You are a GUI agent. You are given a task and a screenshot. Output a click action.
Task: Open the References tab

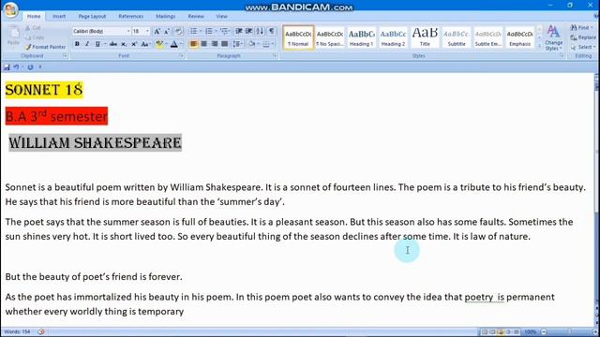[131, 17]
